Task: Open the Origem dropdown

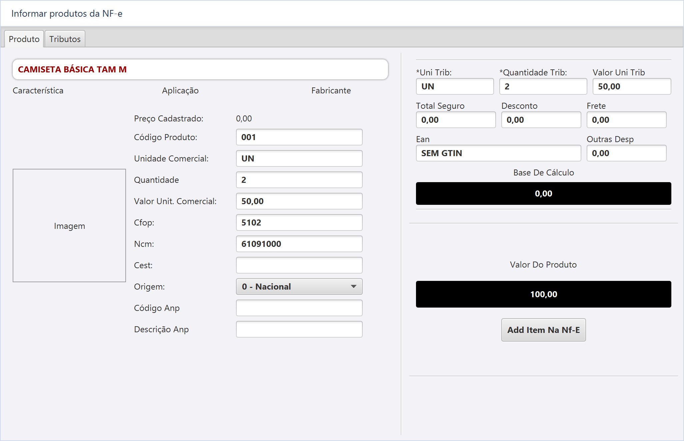Action: click(x=299, y=287)
